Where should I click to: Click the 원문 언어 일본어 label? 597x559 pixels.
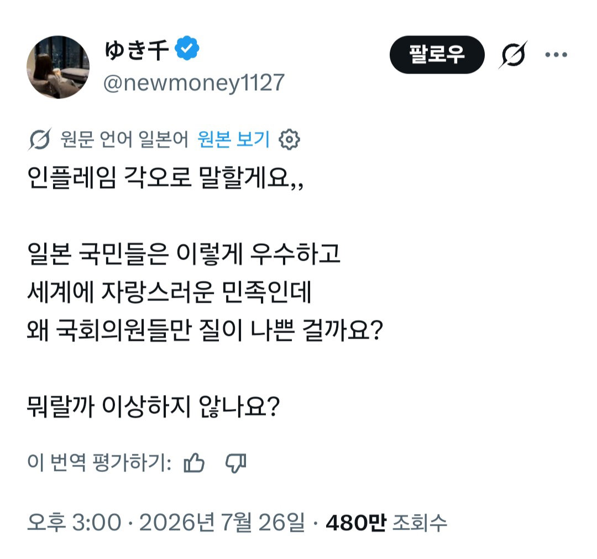pos(124,139)
